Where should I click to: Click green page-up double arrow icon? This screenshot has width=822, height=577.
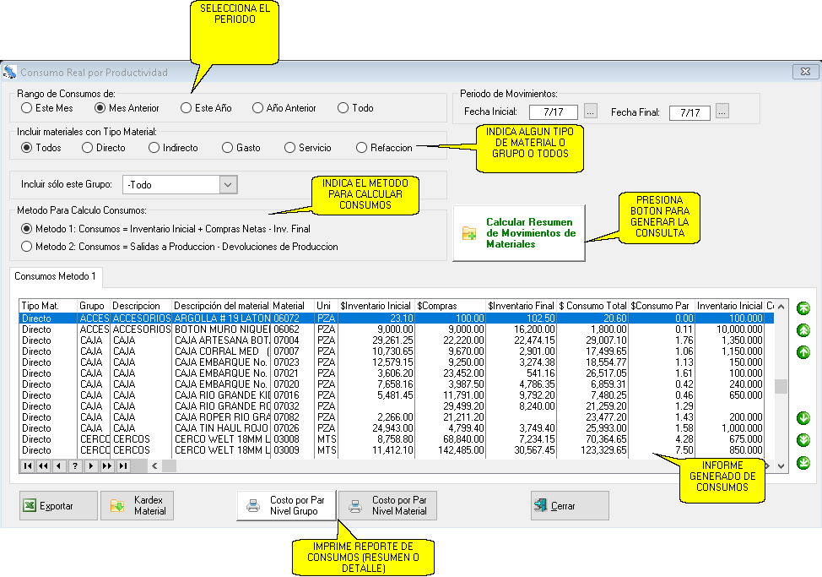803,330
